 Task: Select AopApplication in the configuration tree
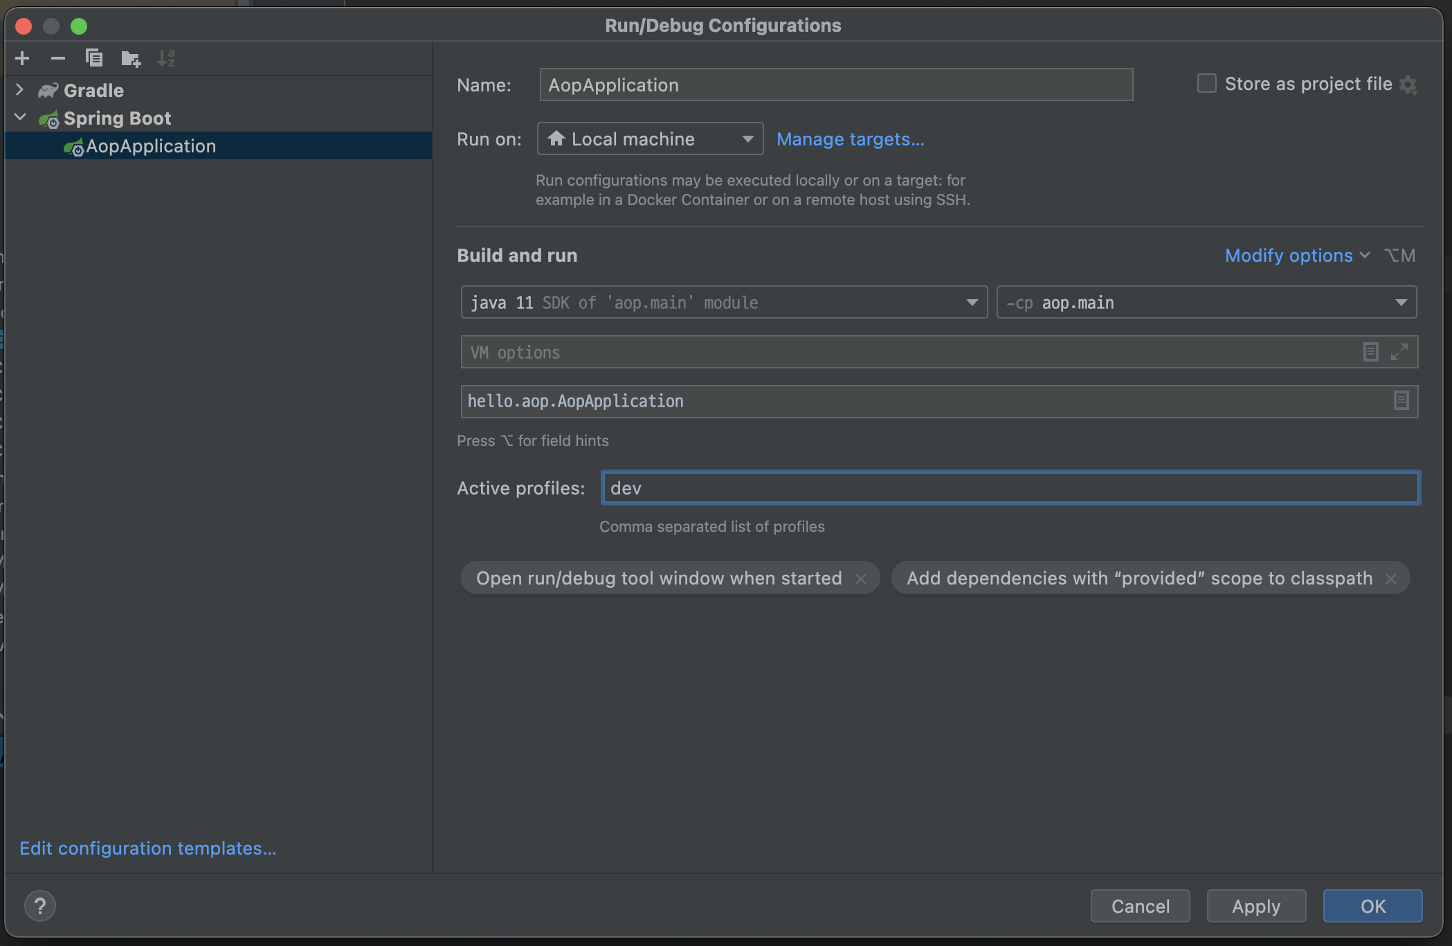[x=151, y=146]
